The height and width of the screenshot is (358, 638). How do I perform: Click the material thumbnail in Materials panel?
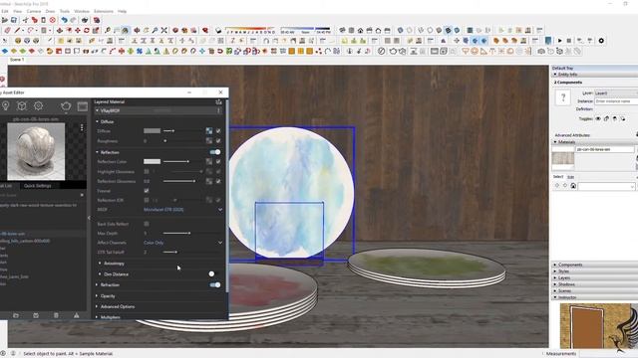(x=563, y=158)
